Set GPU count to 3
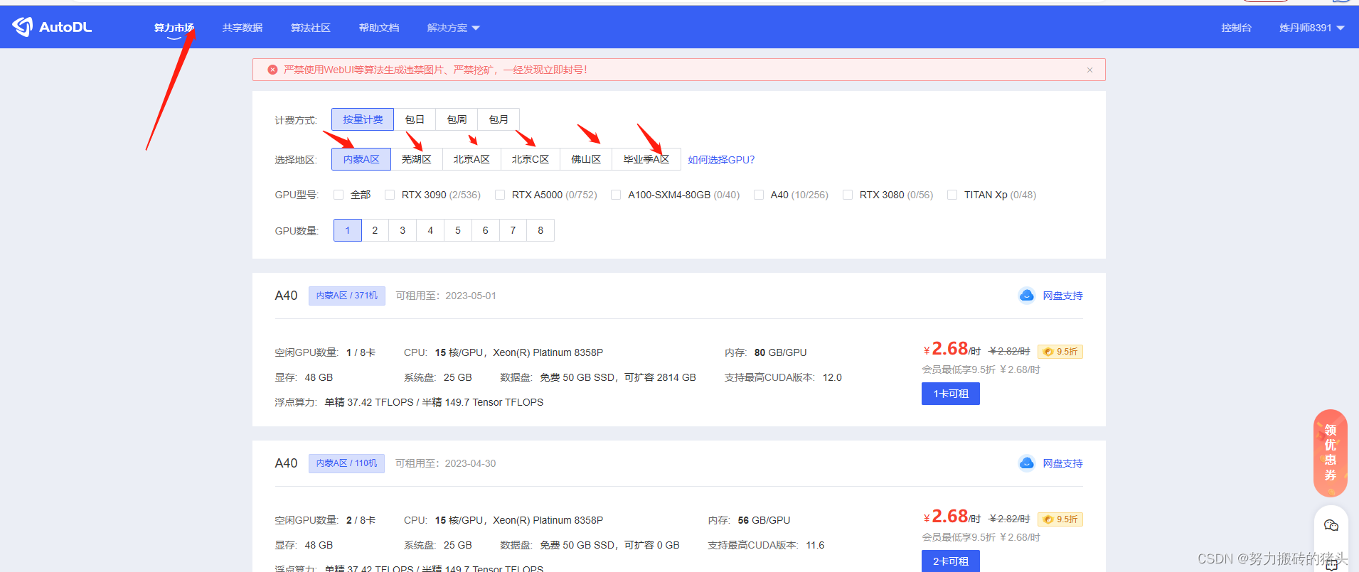The height and width of the screenshot is (572, 1359). tap(403, 230)
